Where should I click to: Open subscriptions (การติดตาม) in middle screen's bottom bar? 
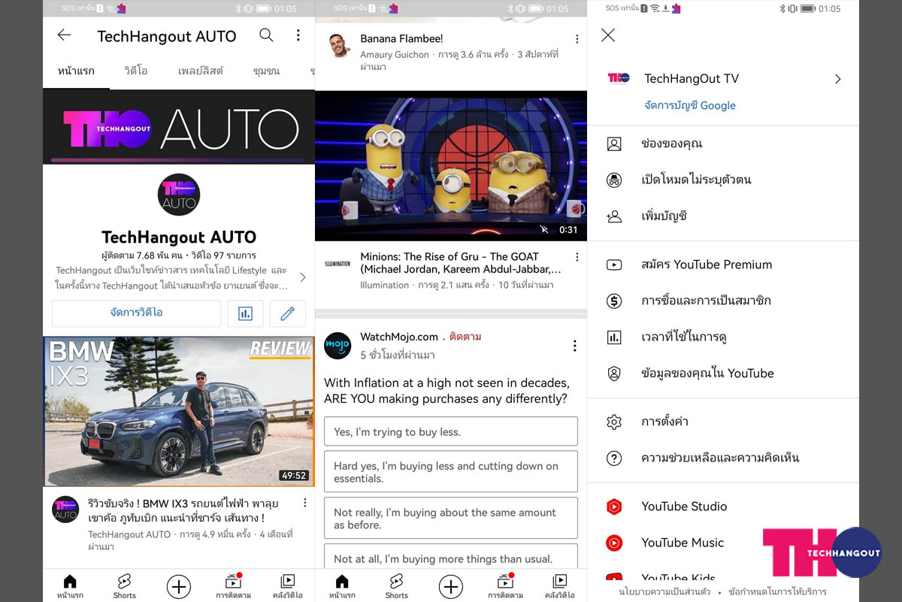tap(505, 586)
